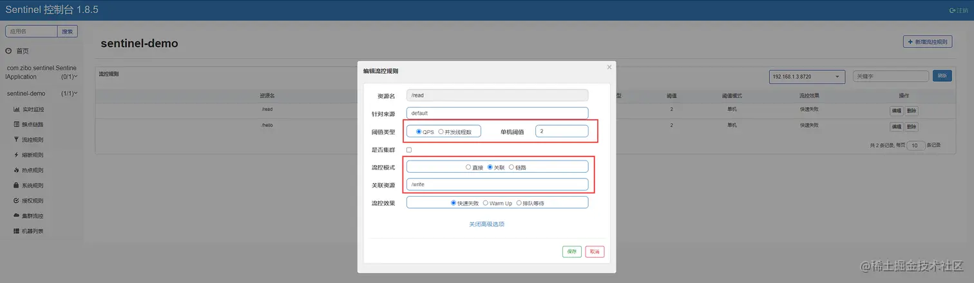
Task: Open 降级规则 menu item with lightning icon
Action: (29, 155)
